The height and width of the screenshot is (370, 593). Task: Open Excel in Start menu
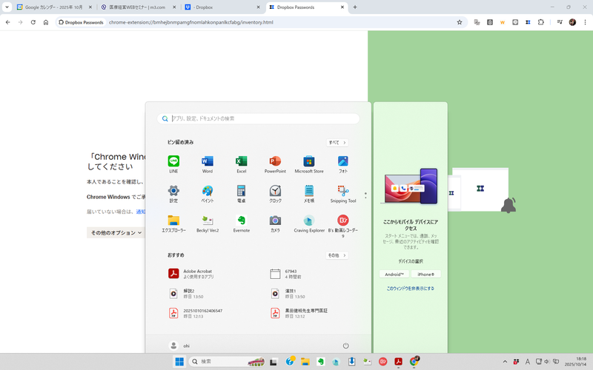pyautogui.click(x=241, y=164)
